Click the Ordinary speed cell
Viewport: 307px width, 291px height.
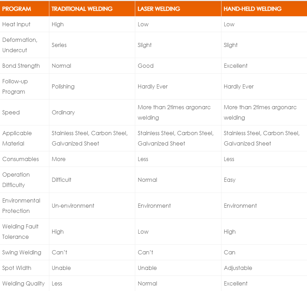click(63, 112)
